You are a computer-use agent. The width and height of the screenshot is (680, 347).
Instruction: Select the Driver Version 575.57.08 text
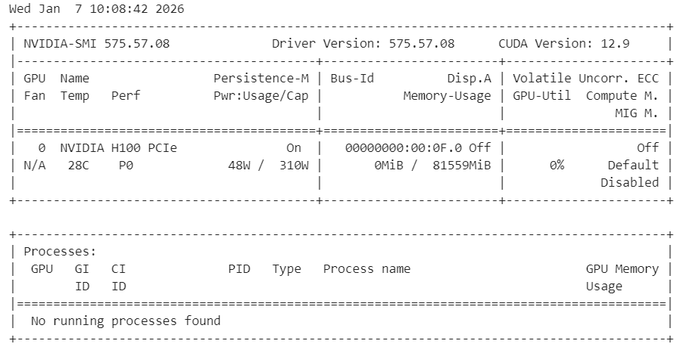coord(363,43)
